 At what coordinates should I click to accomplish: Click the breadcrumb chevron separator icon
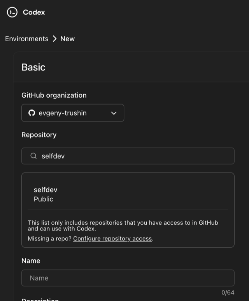(x=55, y=39)
